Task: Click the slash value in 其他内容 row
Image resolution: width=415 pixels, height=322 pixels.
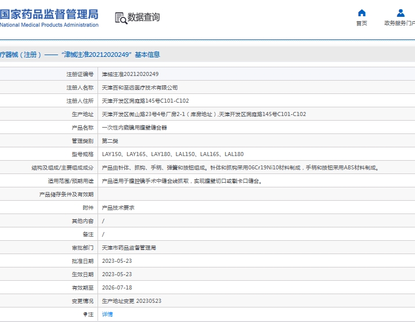Action: coord(103,221)
